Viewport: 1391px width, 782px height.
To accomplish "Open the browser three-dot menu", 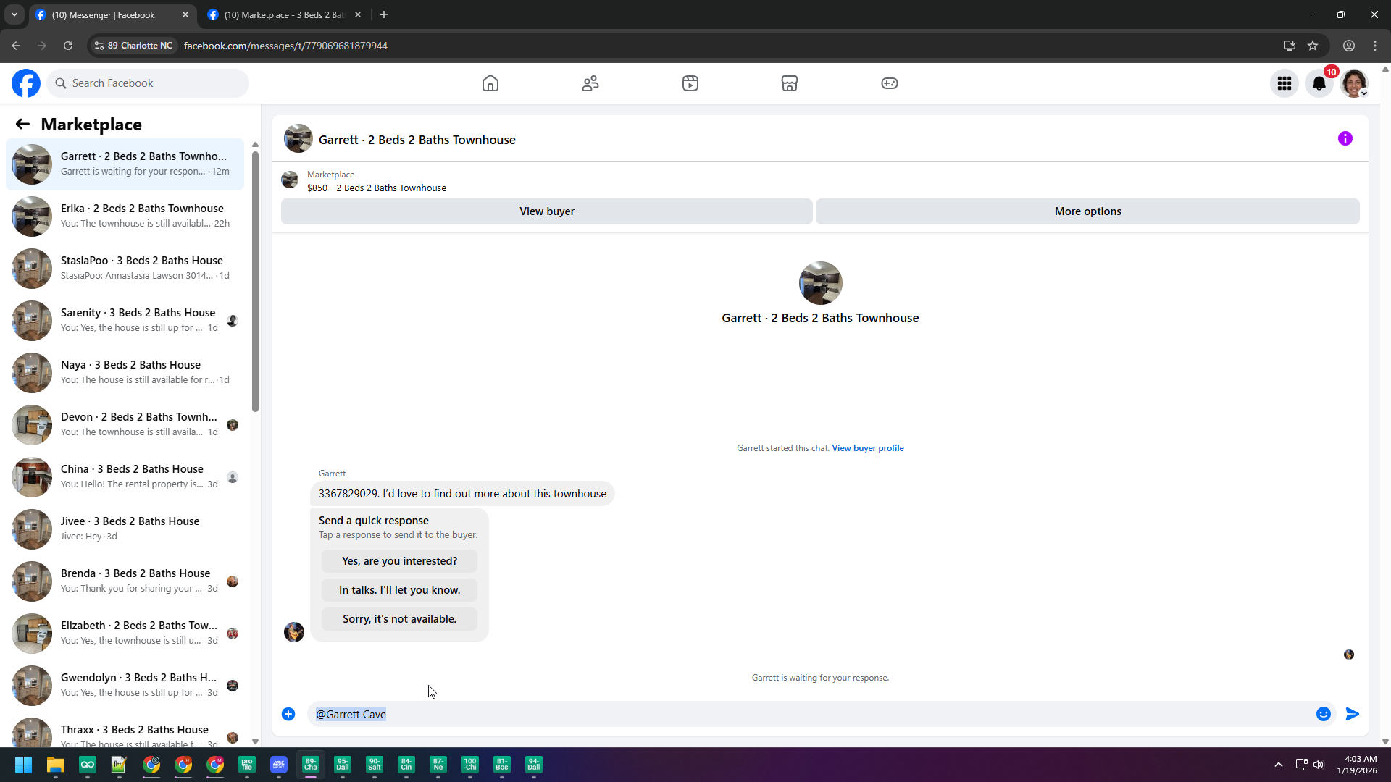I will pos(1375,46).
